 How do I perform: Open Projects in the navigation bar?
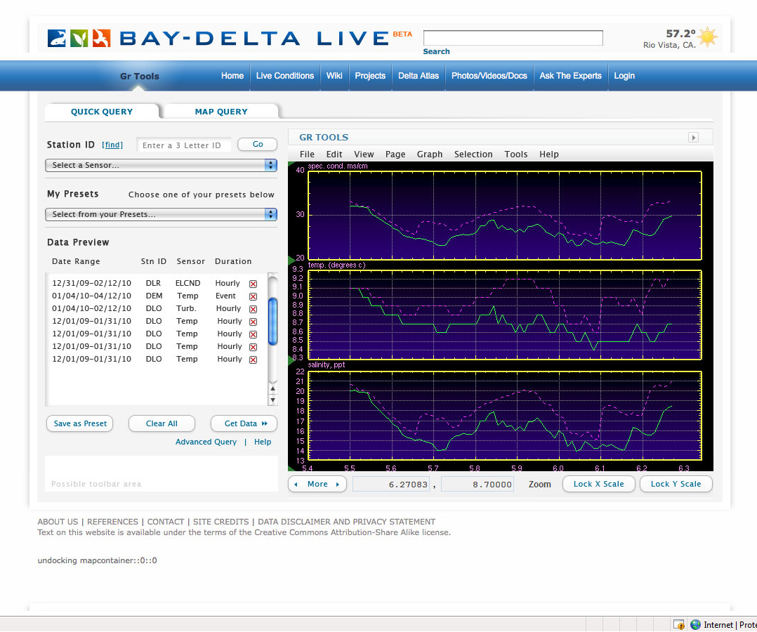(x=370, y=76)
